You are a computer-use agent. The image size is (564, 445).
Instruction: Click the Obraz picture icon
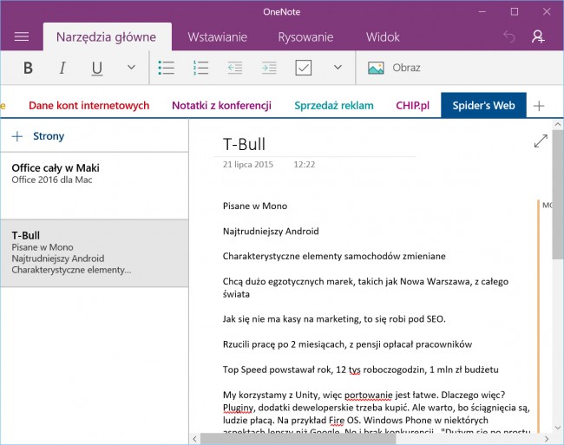click(376, 68)
